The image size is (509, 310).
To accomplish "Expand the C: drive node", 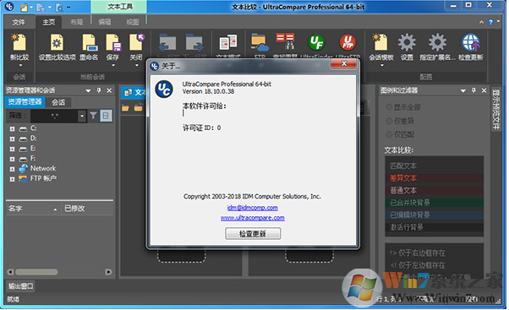I will coord(12,129).
